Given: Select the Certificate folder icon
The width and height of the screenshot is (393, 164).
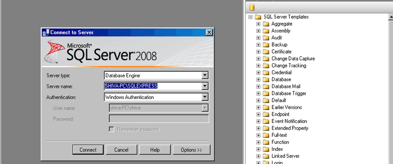Looking at the screenshot, I should [x=266, y=52].
